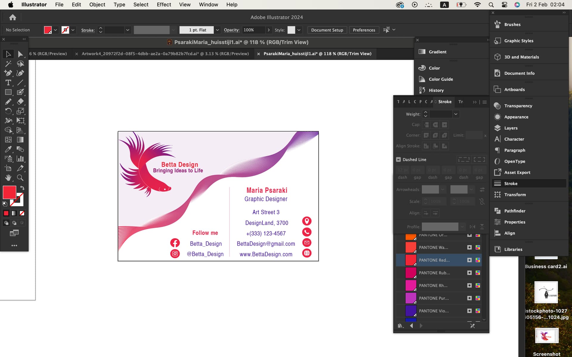Expand Opacity slider arrow
The height and width of the screenshot is (357, 572).
269,30
